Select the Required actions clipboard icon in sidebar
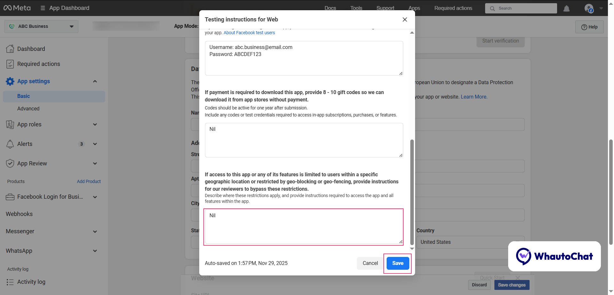 point(10,64)
